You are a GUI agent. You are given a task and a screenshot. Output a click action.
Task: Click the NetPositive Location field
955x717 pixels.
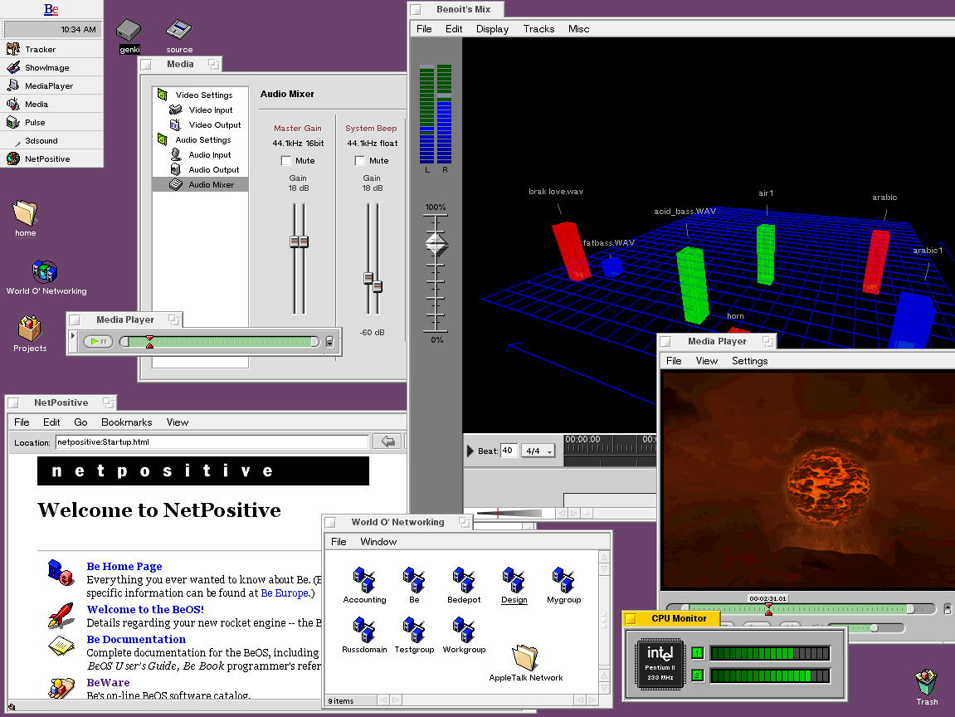(x=212, y=442)
